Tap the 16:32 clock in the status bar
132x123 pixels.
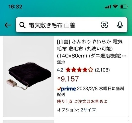[15, 7]
